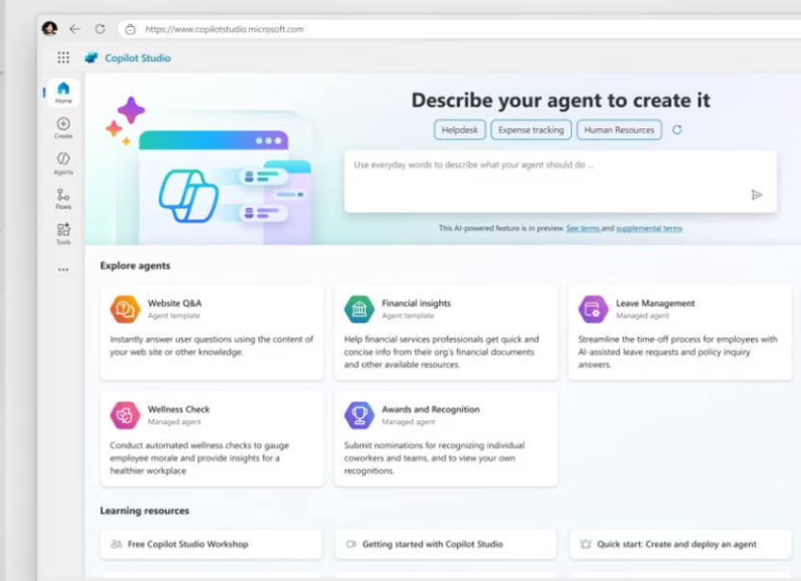Click the site info lock icon
The width and height of the screenshot is (801, 581).
[131, 29]
